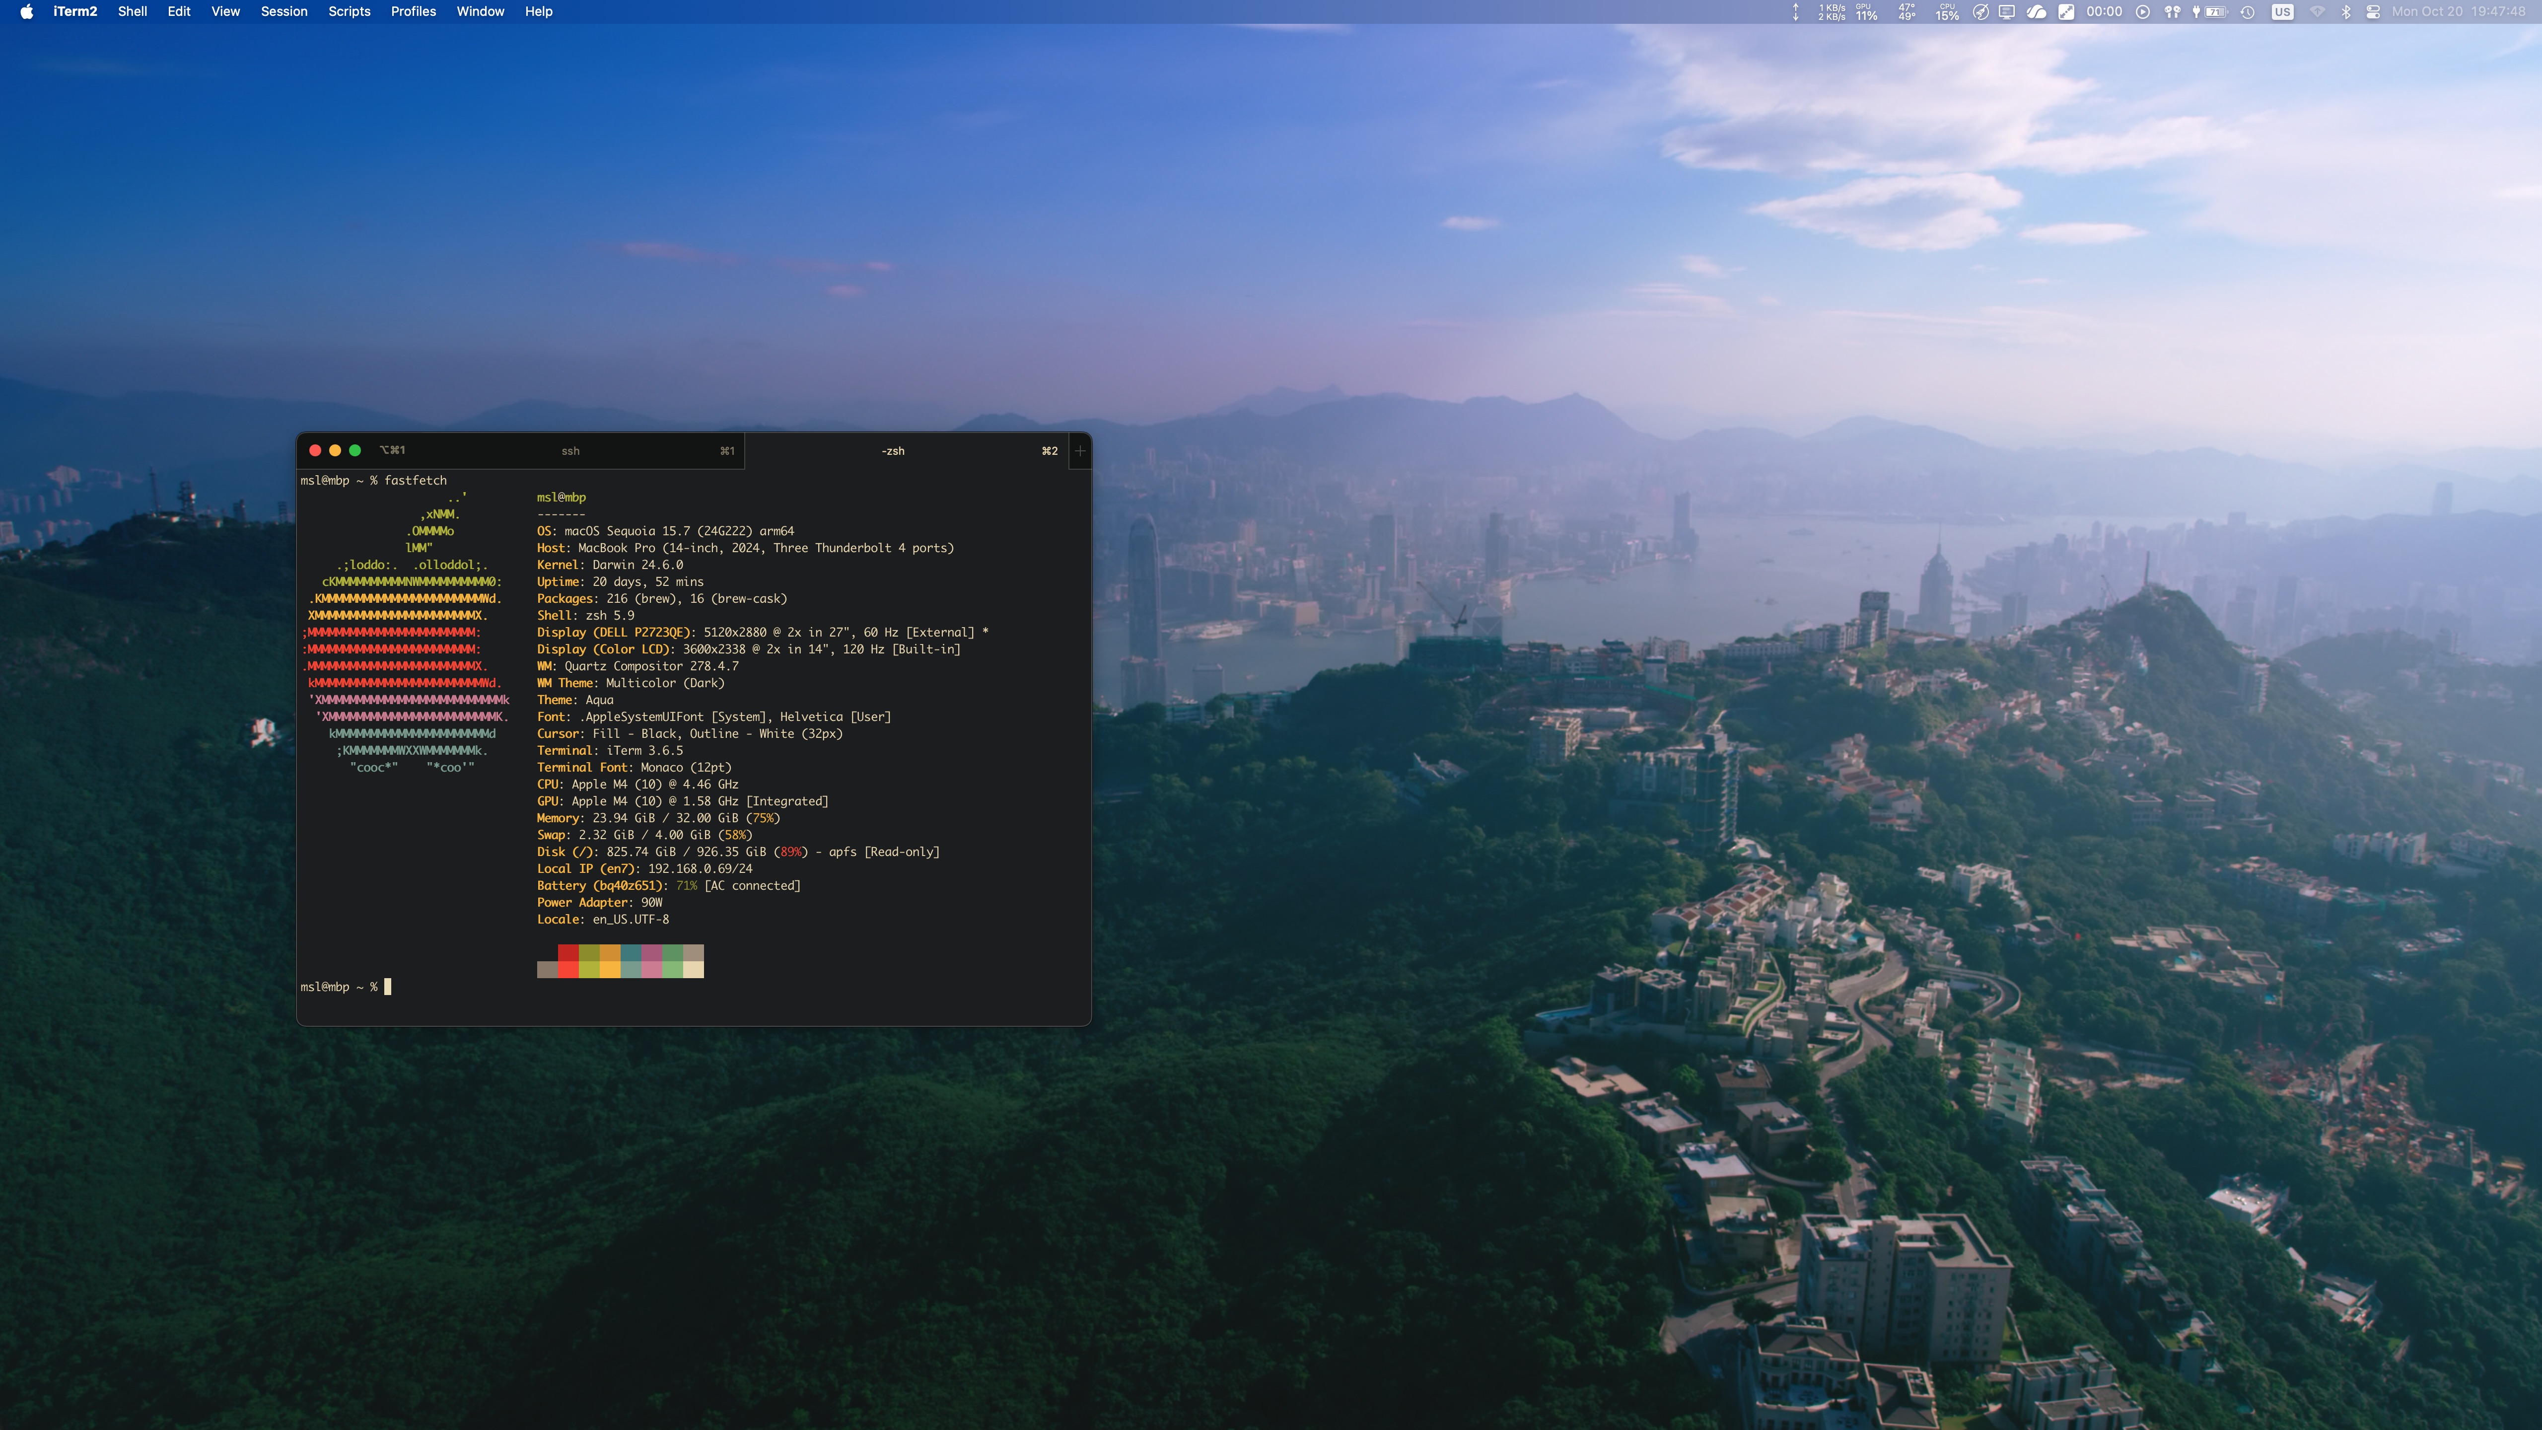This screenshot has width=2542, height=1430.
Task: Click the Bluetooth status icon
Action: [x=2345, y=12]
